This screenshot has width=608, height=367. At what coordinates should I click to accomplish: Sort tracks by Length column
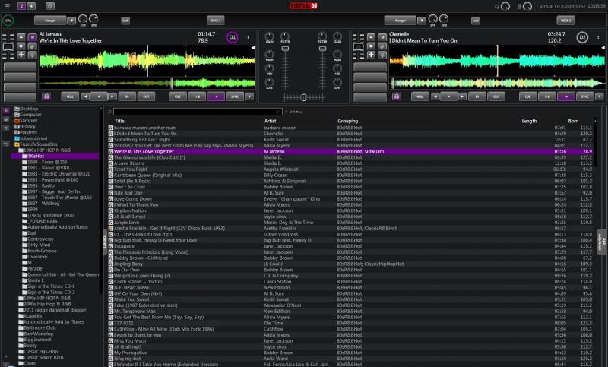pyautogui.click(x=529, y=121)
